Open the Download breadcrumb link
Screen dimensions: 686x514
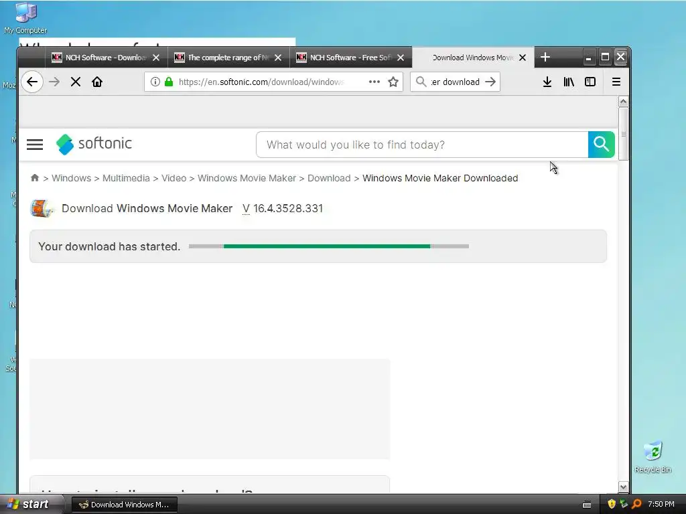click(329, 178)
